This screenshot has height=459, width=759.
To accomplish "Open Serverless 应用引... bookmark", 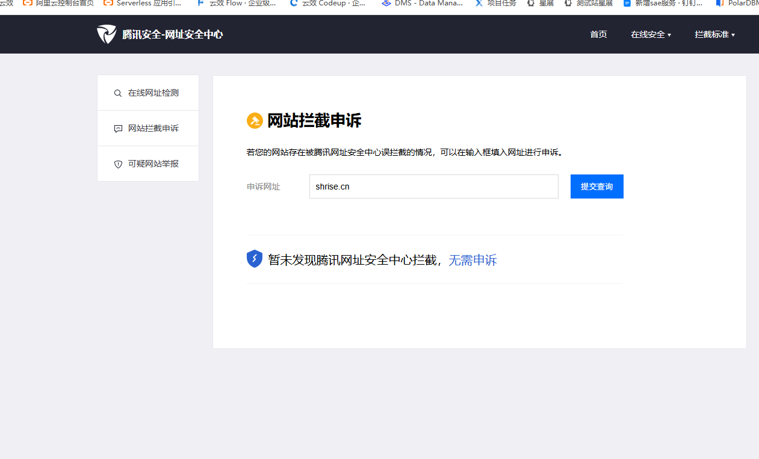I will pos(142,3).
